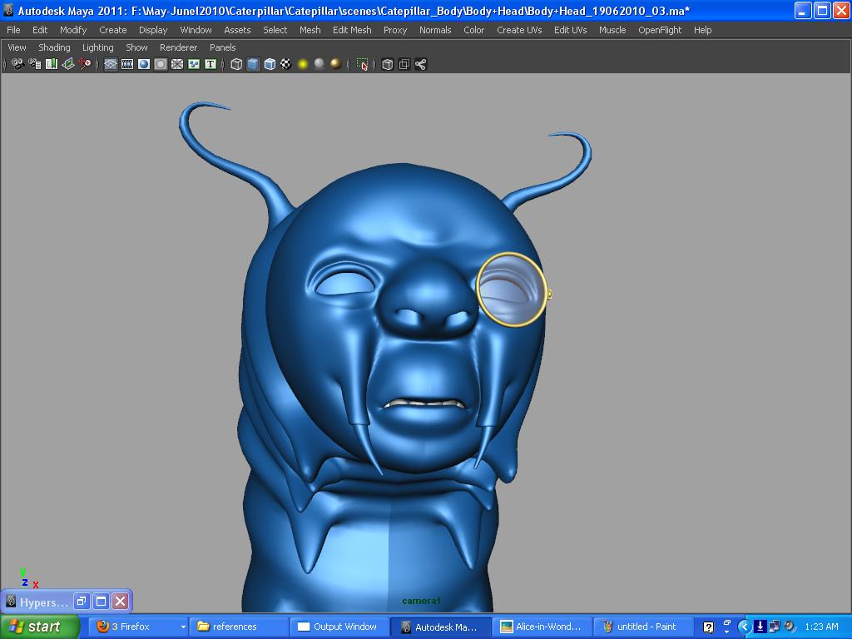Expand hidden system tray icons chevron
Image resolution: width=852 pixels, height=639 pixels.
click(745, 627)
